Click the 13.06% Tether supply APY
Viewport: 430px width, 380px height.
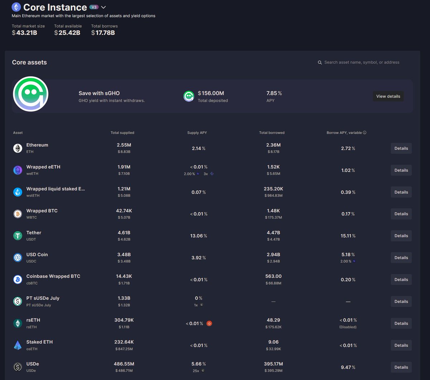click(x=199, y=236)
